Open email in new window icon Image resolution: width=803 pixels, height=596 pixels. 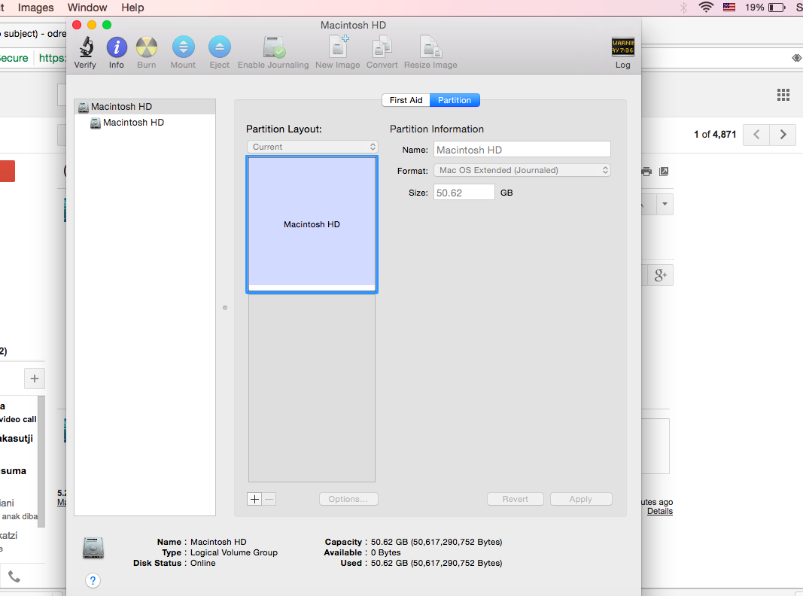pyautogui.click(x=664, y=172)
